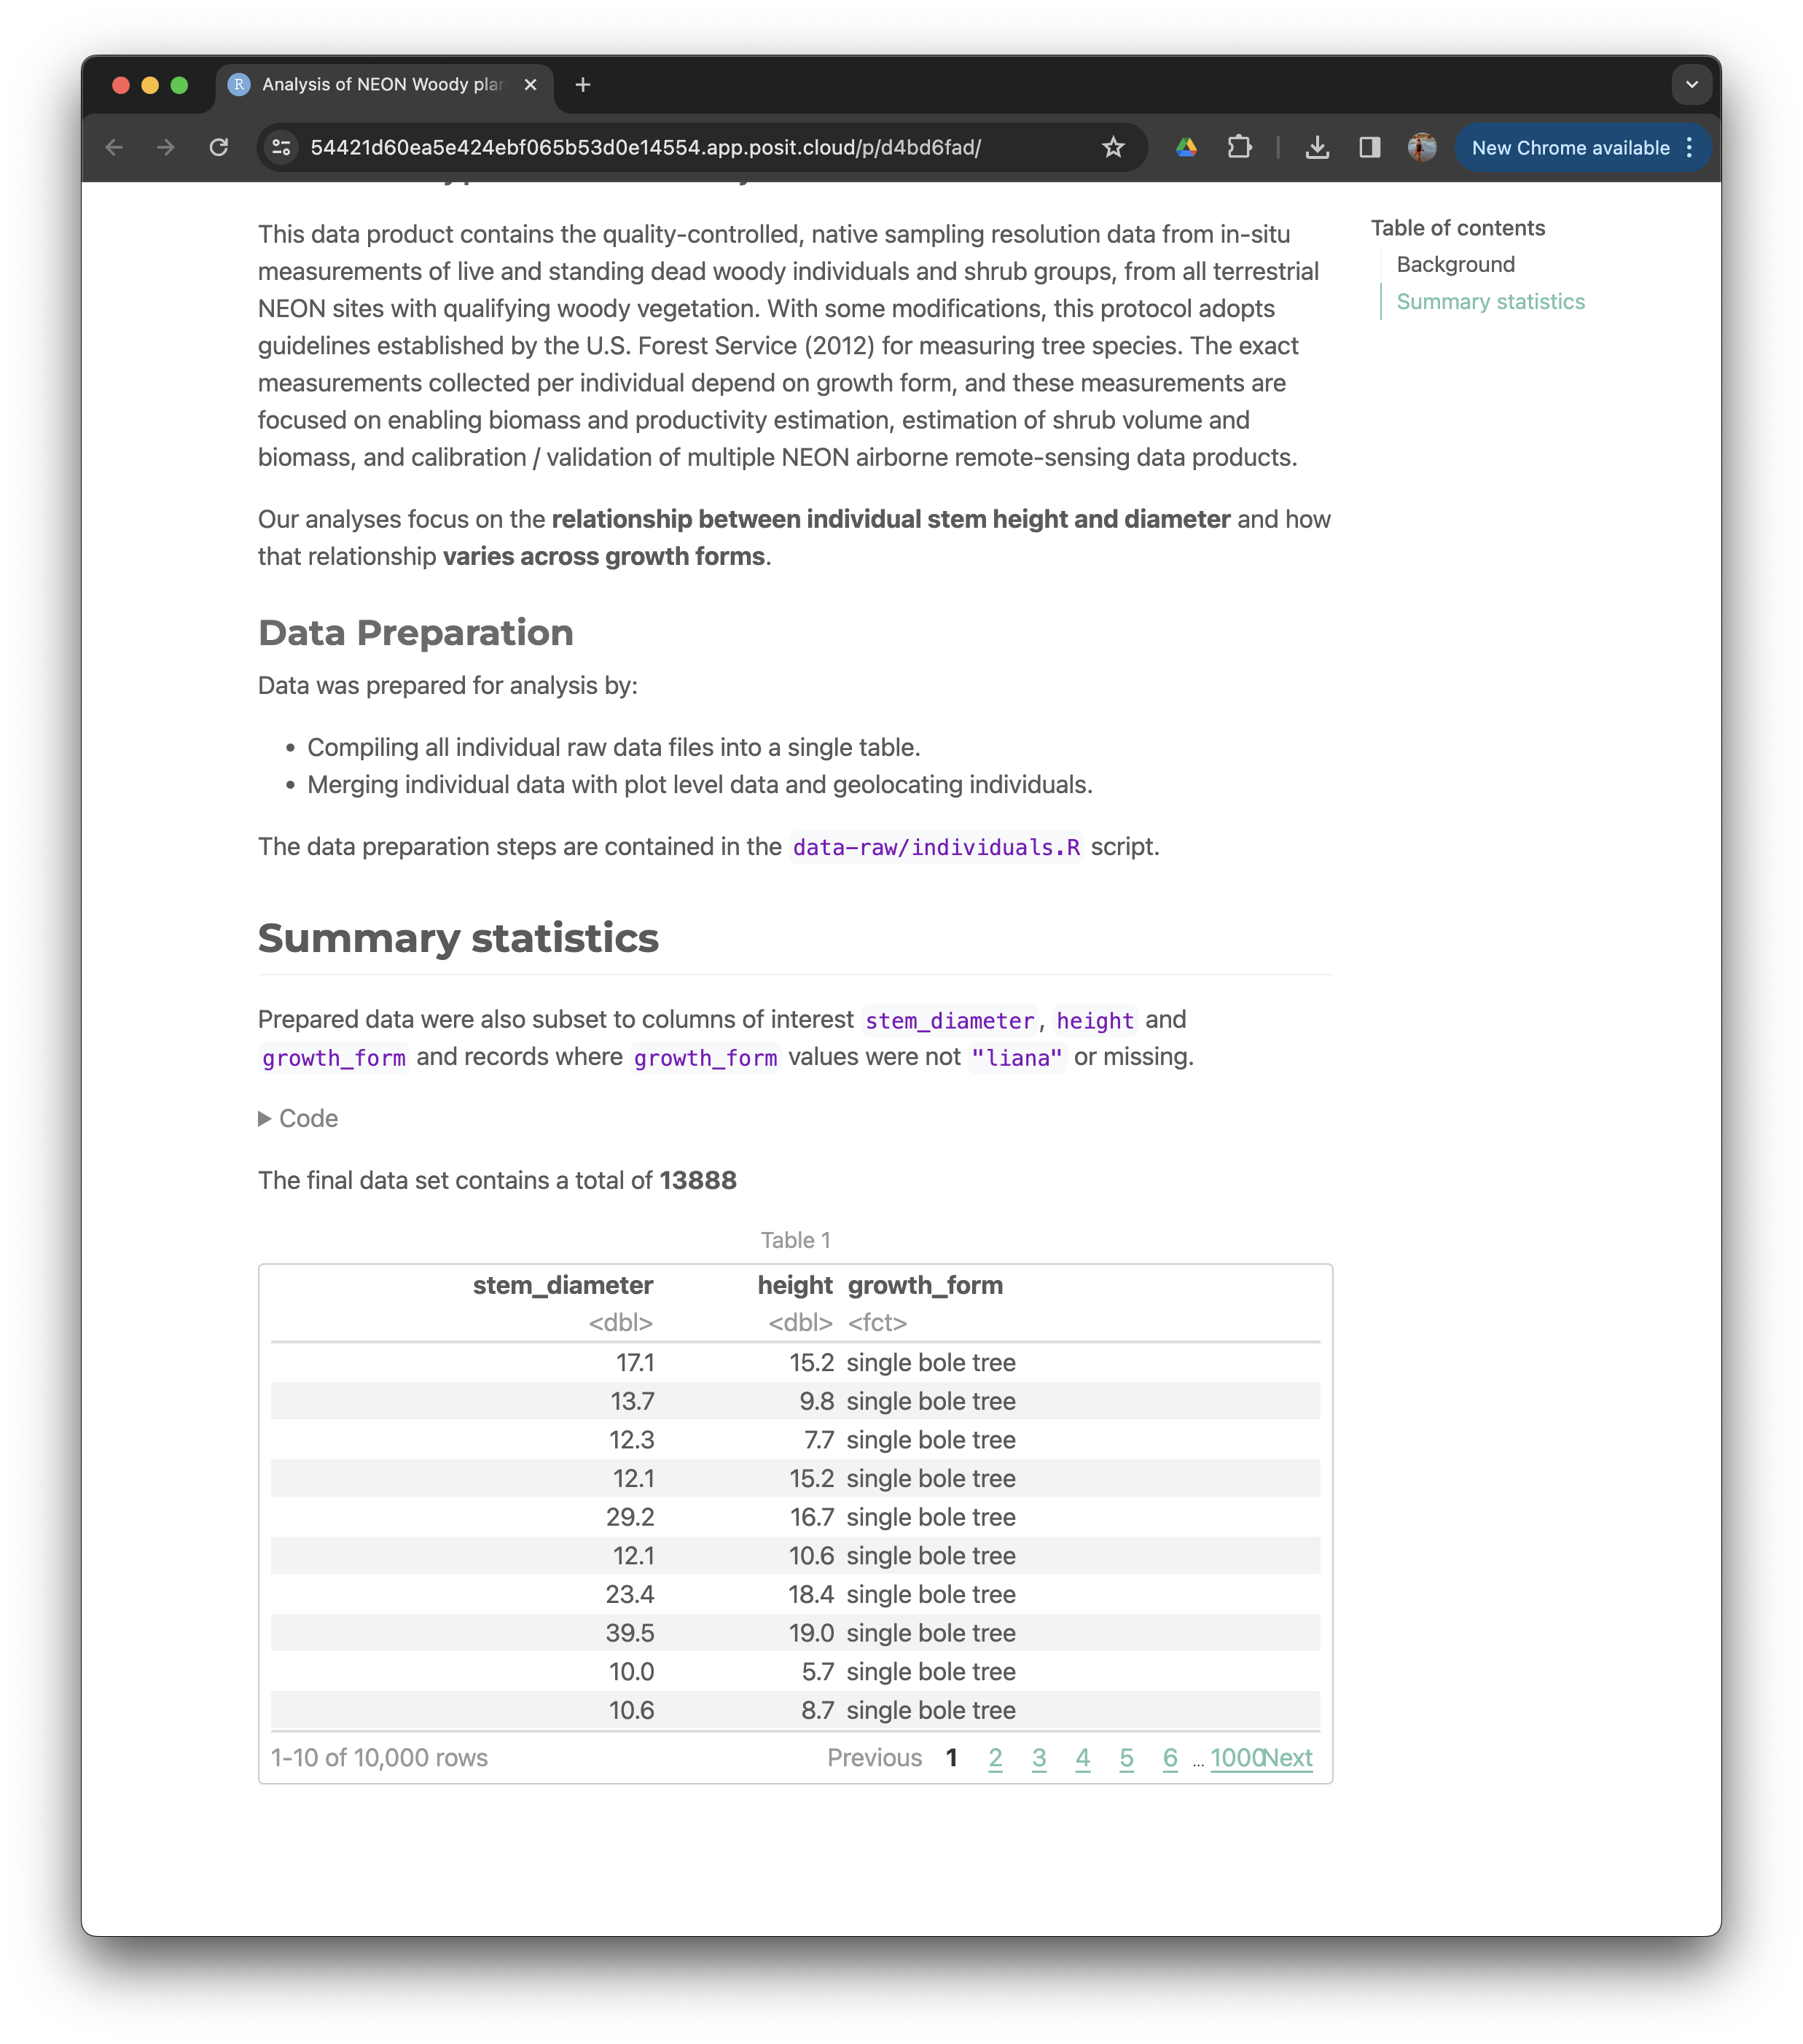Go to page 3 of Table 1
This screenshot has width=1803, height=2044.
(1039, 1758)
